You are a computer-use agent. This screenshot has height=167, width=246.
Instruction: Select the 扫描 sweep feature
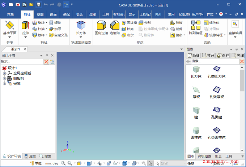pyautogui.click(x=39, y=29)
